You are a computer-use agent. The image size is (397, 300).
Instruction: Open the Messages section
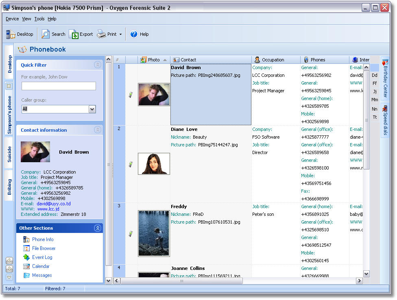42,275
